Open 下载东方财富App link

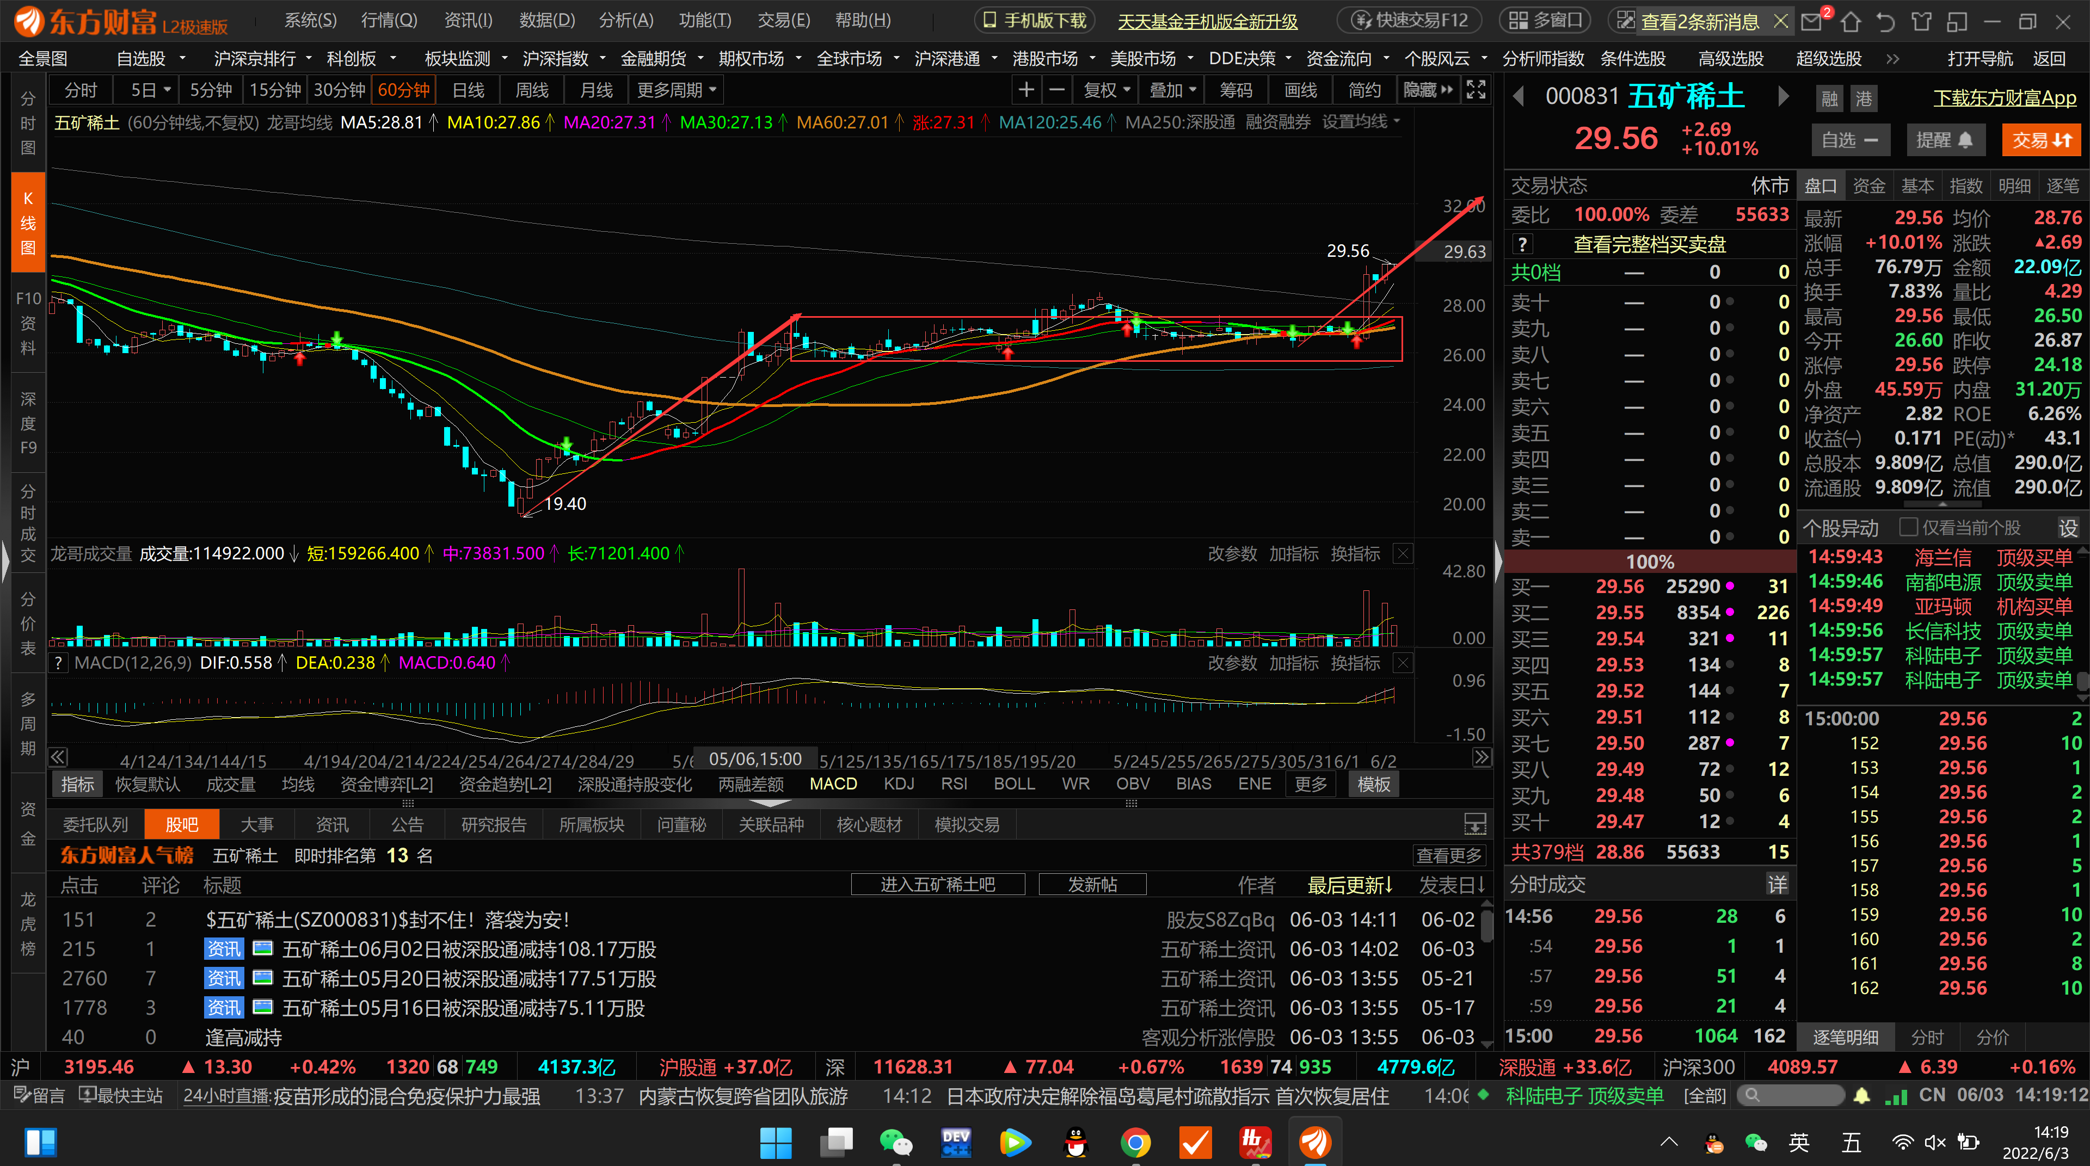(2004, 98)
